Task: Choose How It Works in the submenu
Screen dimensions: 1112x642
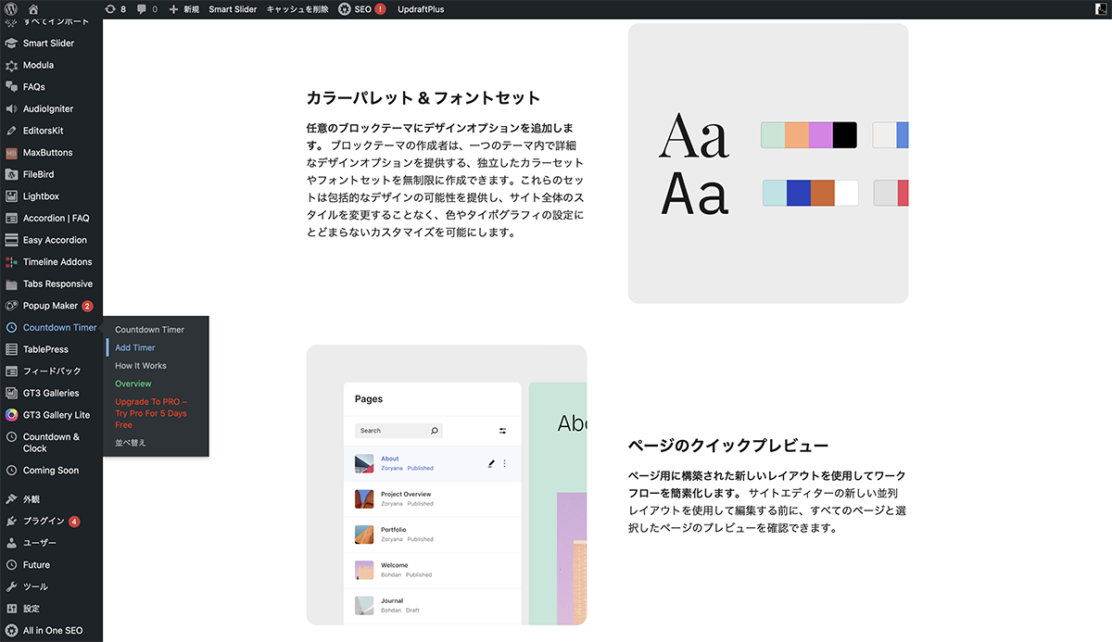Action: pos(141,366)
